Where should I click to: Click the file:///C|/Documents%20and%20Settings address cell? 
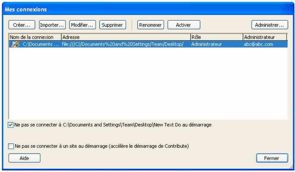tap(123, 44)
